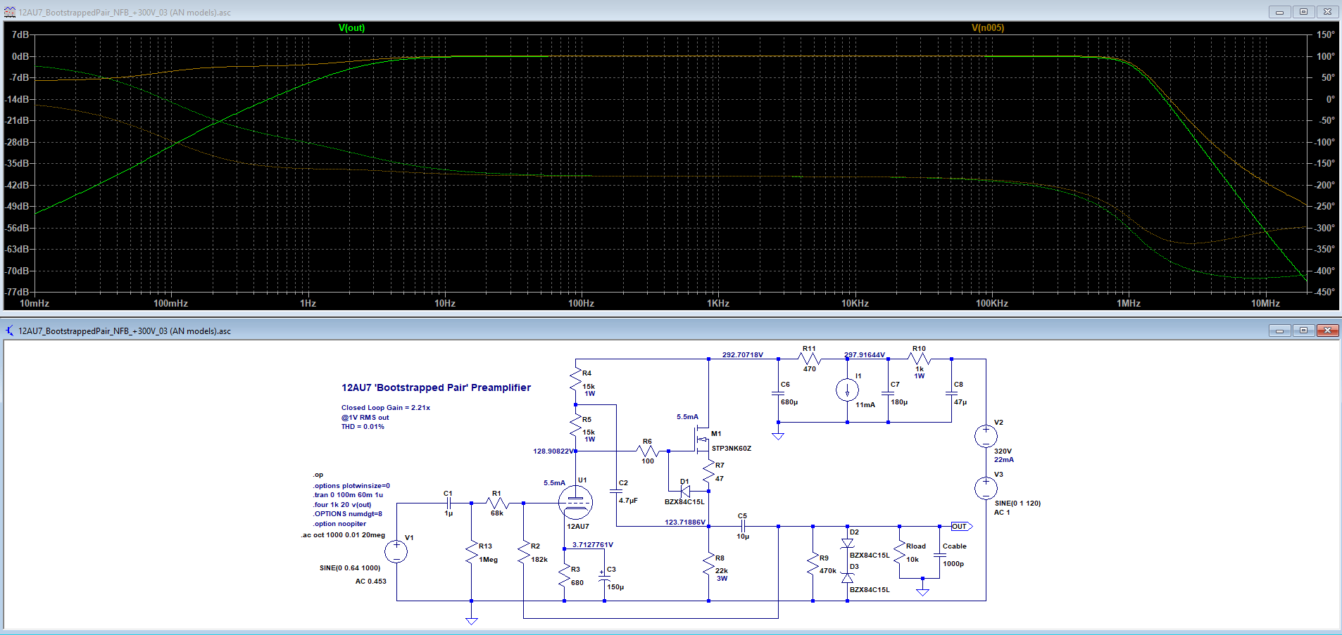
Task: Restore the plot window pane
Action: coord(1303,12)
